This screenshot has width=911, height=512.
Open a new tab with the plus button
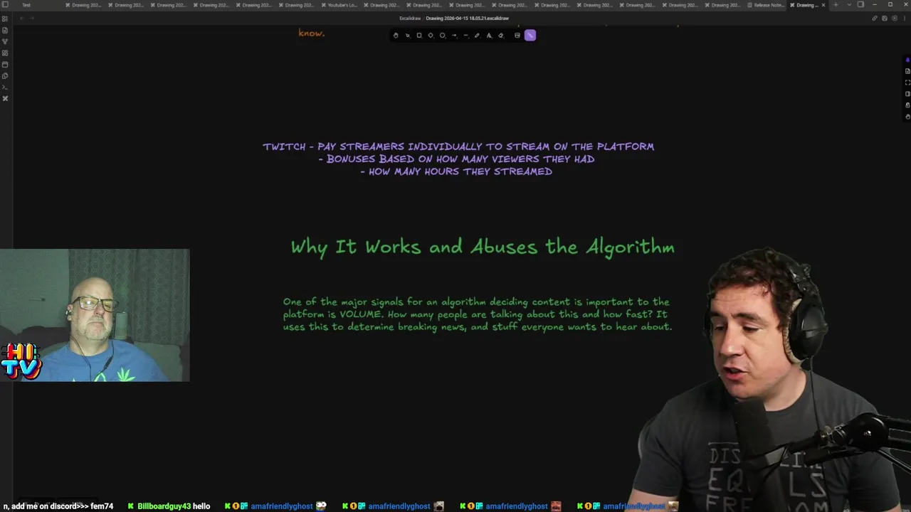tap(836, 5)
